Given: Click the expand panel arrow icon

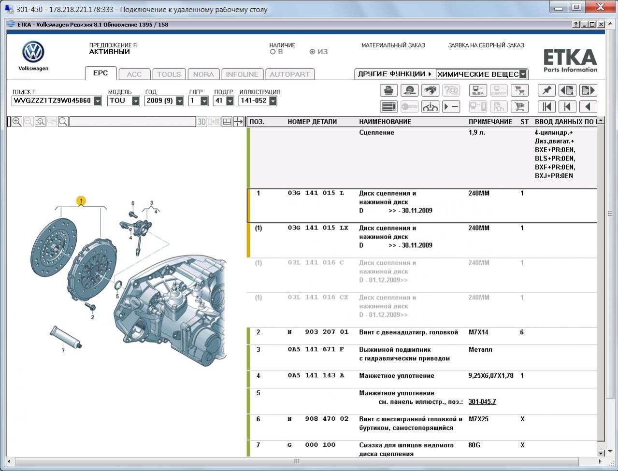Looking at the screenshot, I should tap(238, 122).
